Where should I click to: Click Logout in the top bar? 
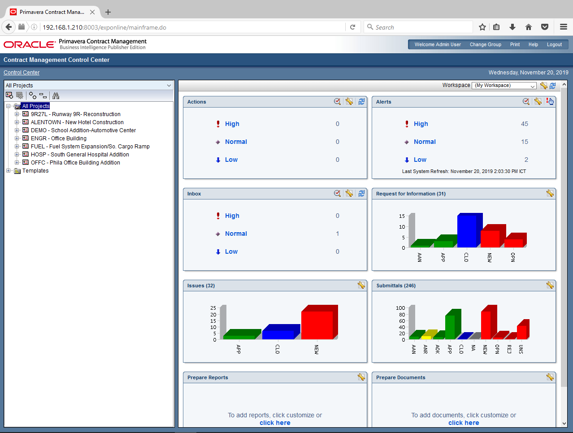tap(554, 44)
